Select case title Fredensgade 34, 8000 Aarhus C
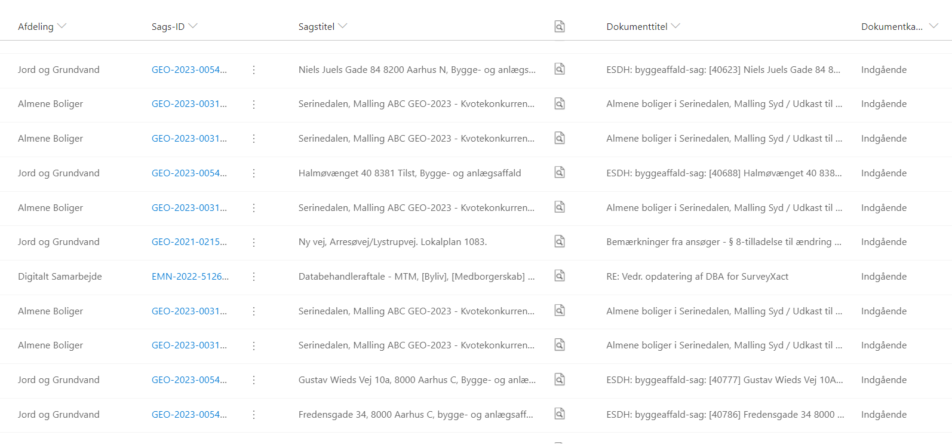This screenshot has height=444, width=952. 416,415
